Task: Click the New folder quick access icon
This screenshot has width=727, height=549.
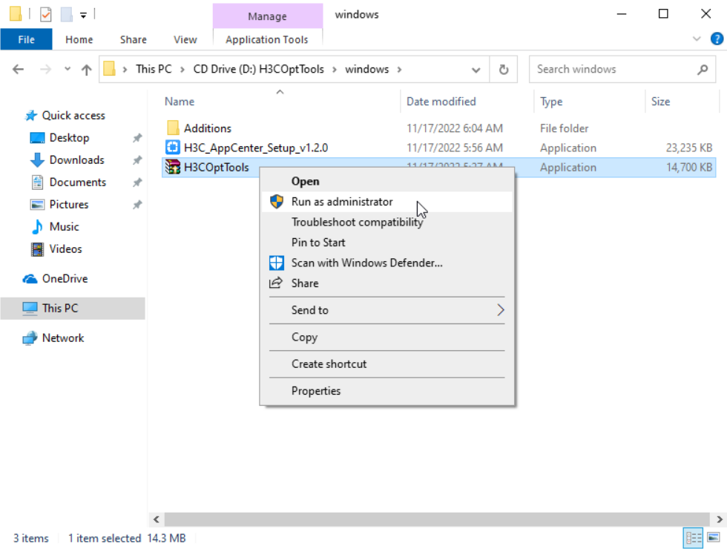Action: coord(66,14)
